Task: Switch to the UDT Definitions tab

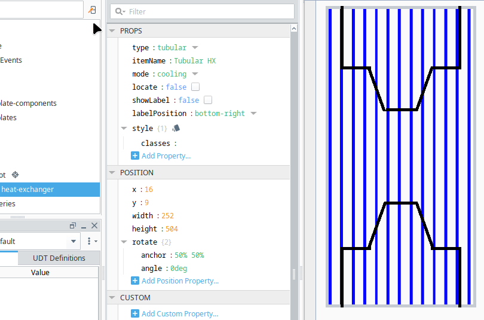Action: click(59, 258)
